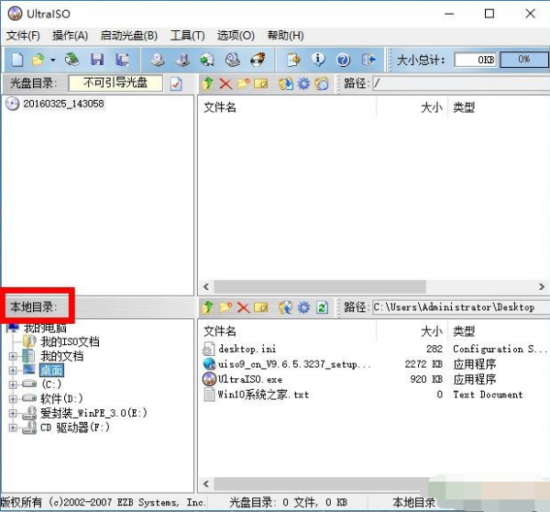Viewport: 550px width, 512px height.
Task: Select UltraISO.exe in local file list
Action: (x=249, y=379)
